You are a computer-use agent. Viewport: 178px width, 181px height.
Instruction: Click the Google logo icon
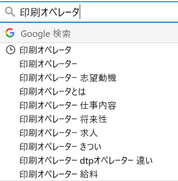(10, 33)
